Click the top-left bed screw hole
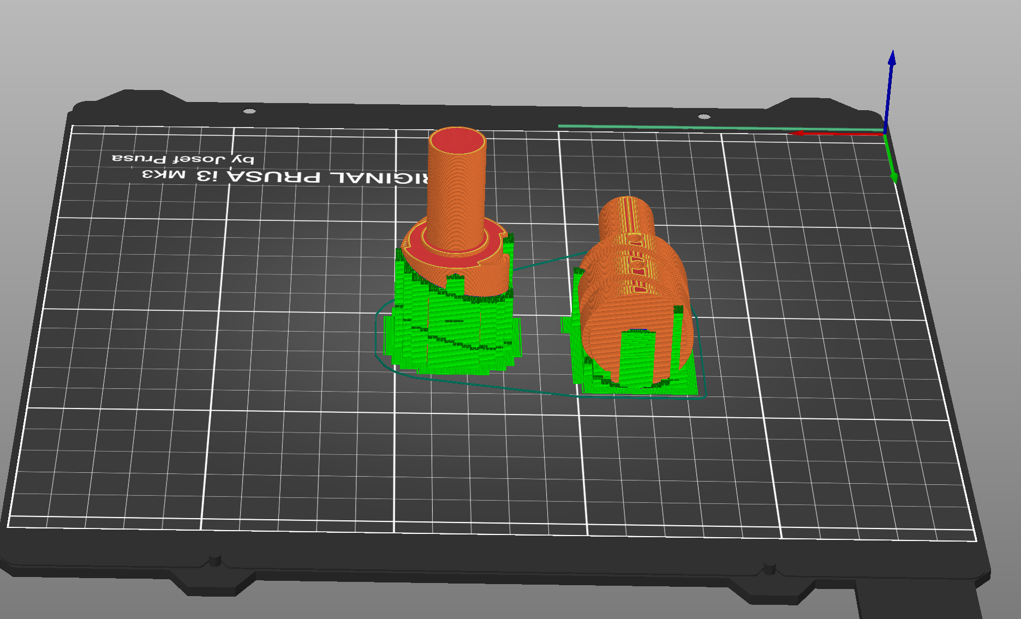 click(249, 111)
